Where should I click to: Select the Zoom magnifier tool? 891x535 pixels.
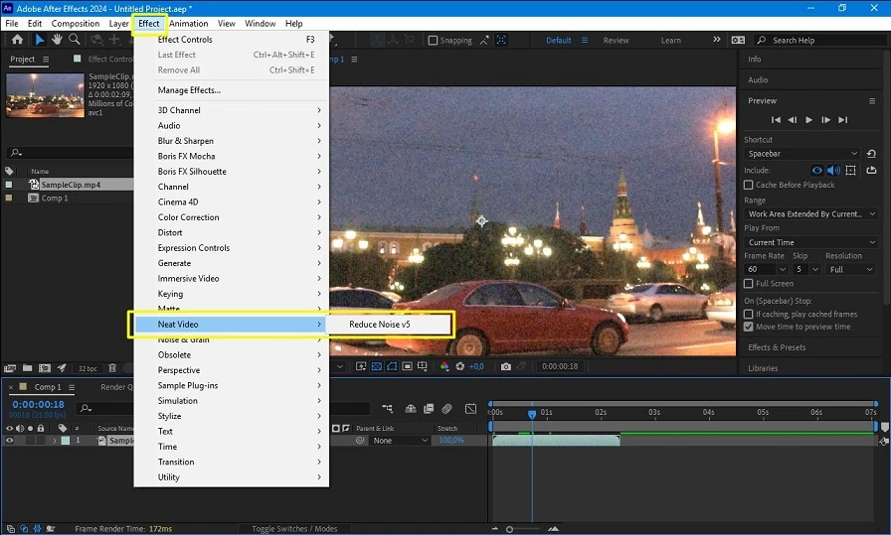pos(75,39)
